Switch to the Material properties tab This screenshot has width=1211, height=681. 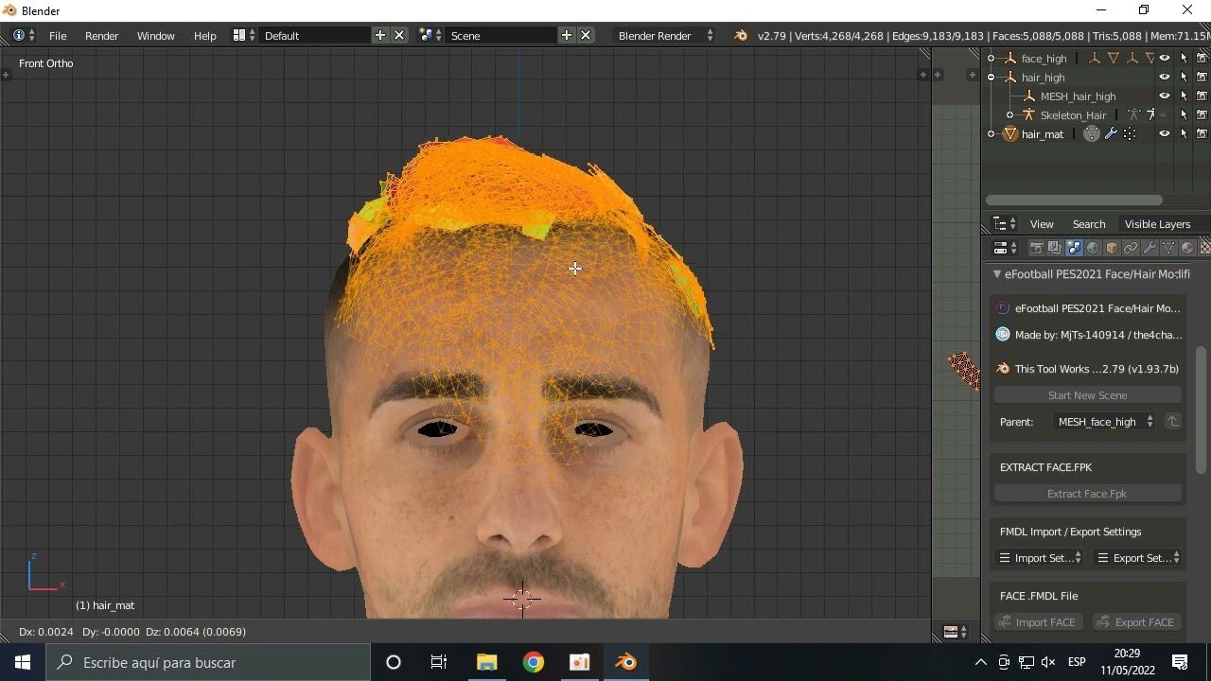click(x=1187, y=248)
